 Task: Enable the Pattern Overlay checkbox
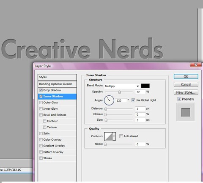coord(41,152)
